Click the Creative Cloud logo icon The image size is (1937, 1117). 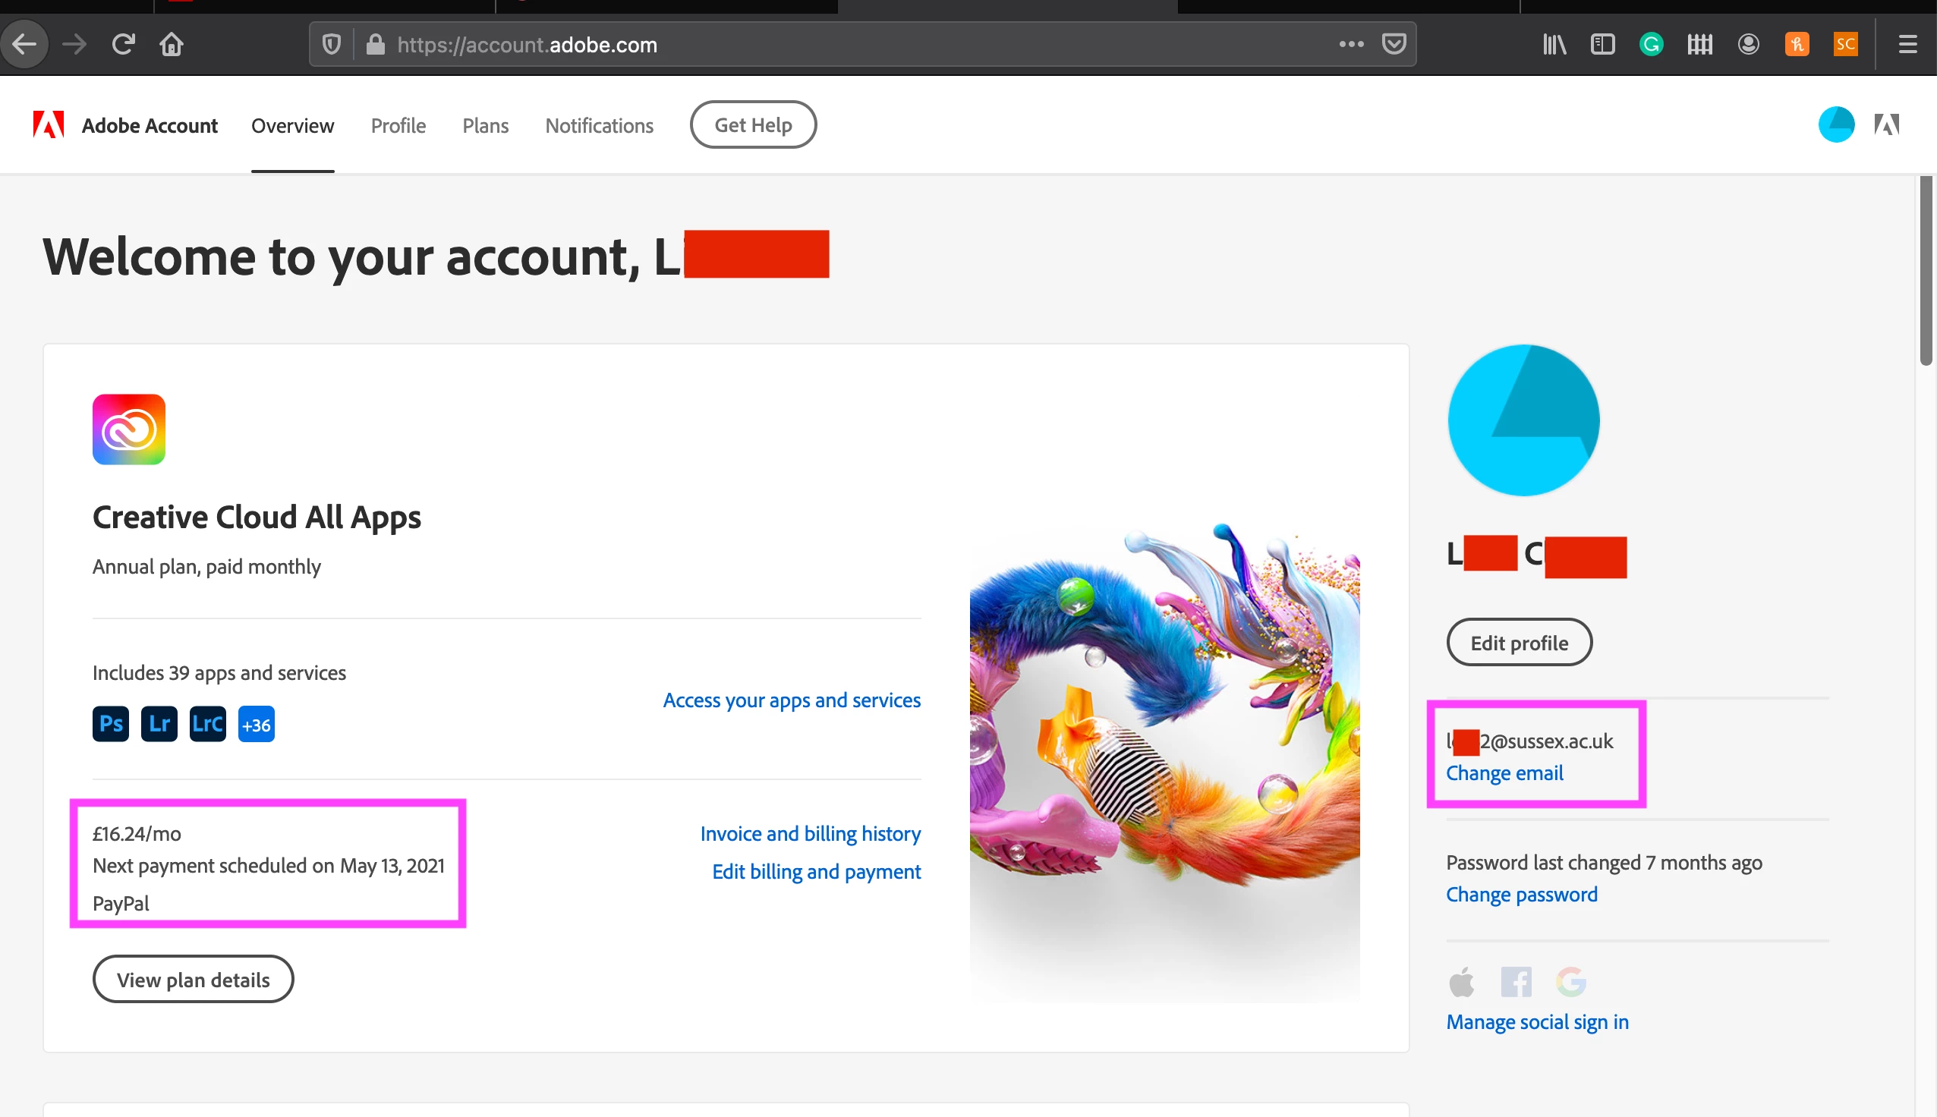129,429
